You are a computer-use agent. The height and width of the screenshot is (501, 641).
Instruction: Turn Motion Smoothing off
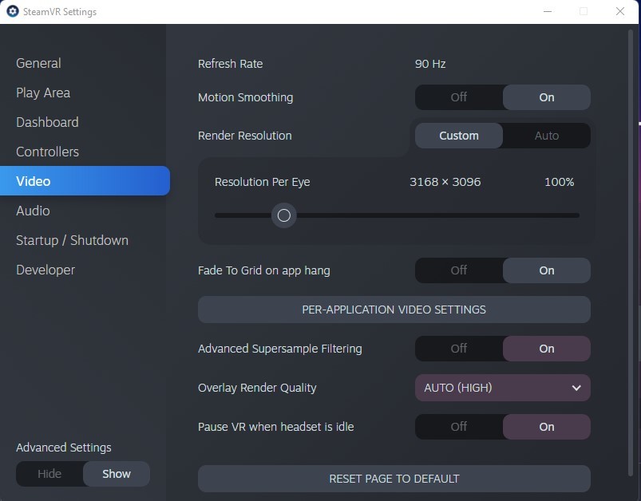[459, 97]
